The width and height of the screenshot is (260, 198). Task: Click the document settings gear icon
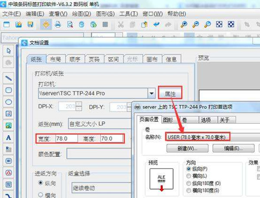point(45,25)
